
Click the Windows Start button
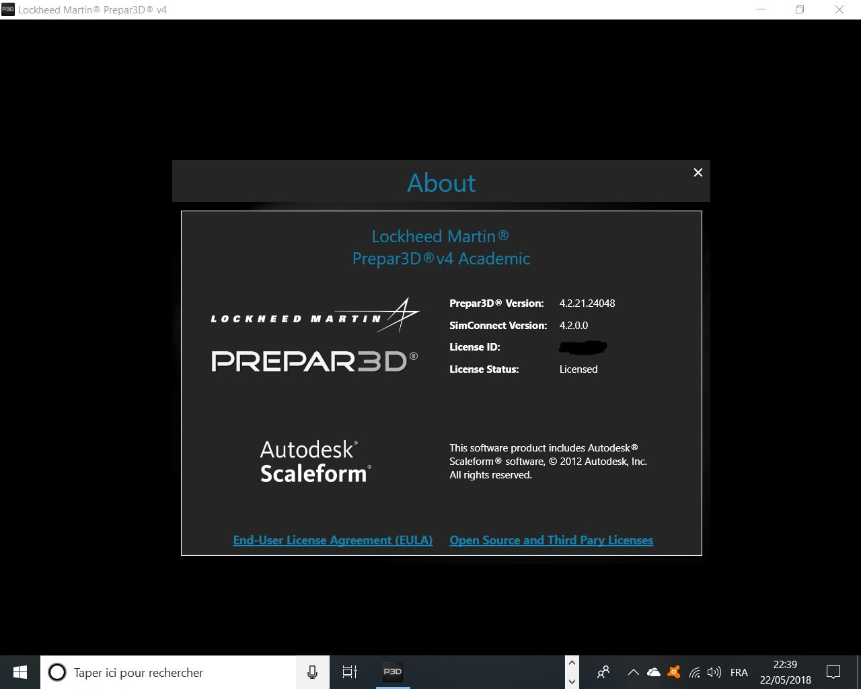[20, 672]
